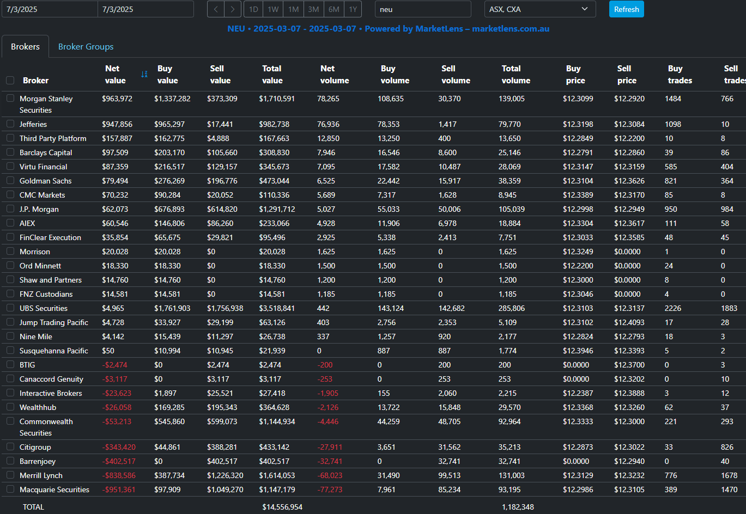Screen dimensions: 746x514
Task: Click the Net value sort icon
Action: tap(144, 74)
